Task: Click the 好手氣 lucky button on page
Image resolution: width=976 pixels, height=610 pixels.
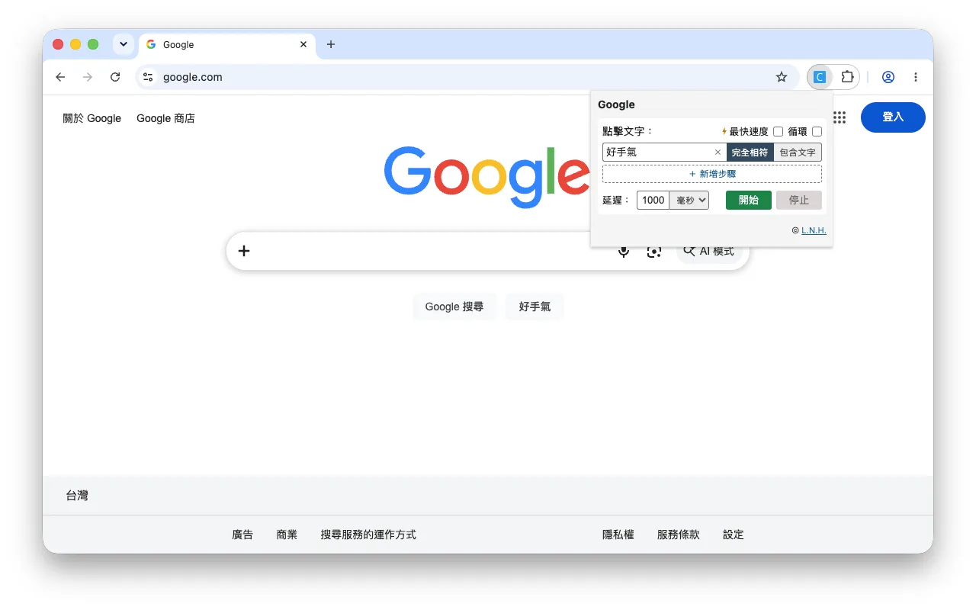Action: tap(535, 307)
